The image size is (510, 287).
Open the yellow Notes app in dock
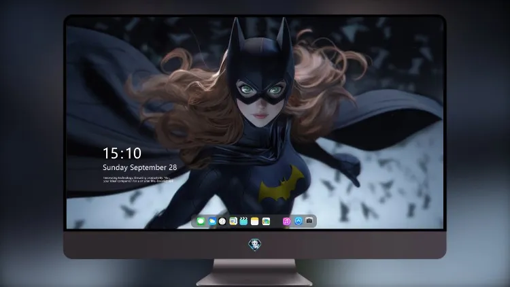pyautogui.click(x=255, y=221)
